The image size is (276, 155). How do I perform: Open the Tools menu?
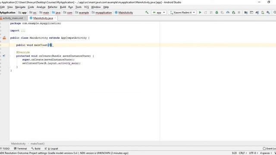(x=78, y=7)
